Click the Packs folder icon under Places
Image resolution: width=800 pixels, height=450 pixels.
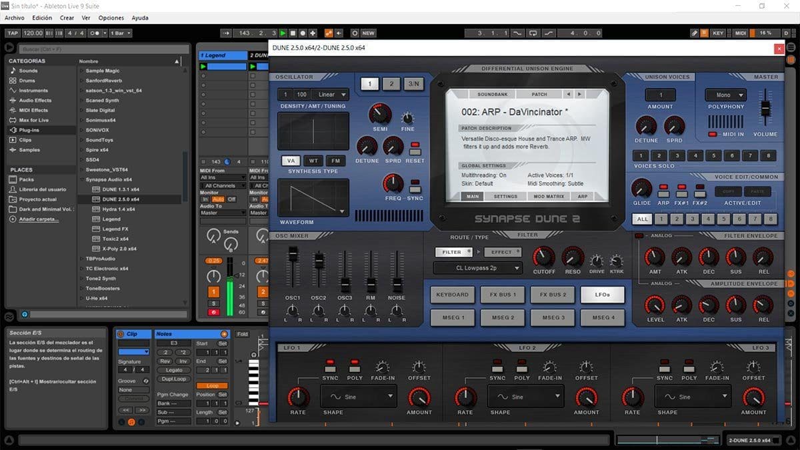coord(12,180)
